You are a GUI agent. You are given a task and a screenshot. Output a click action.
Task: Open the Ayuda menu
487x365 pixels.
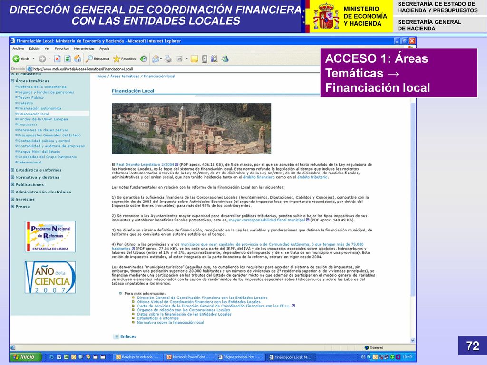click(104, 49)
